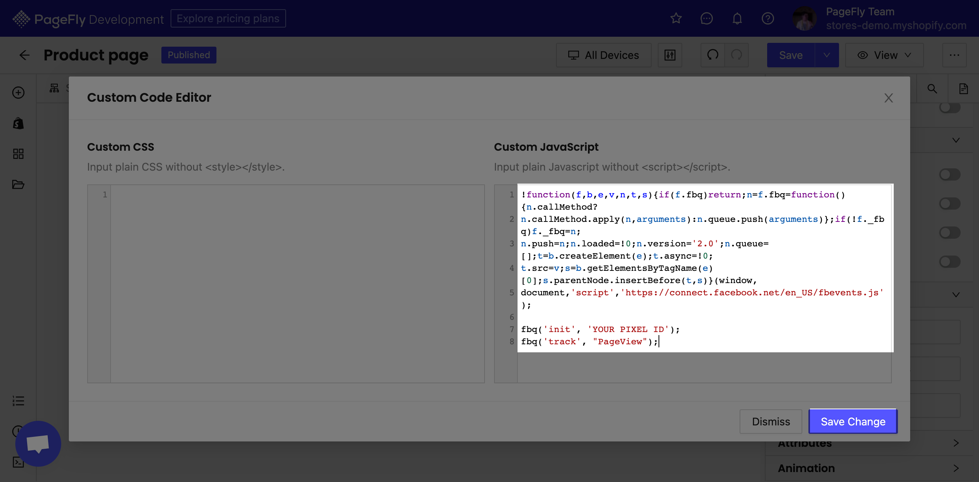Image resolution: width=979 pixels, height=482 pixels.
Task: Click the PageFly logo
Action: coord(88,19)
